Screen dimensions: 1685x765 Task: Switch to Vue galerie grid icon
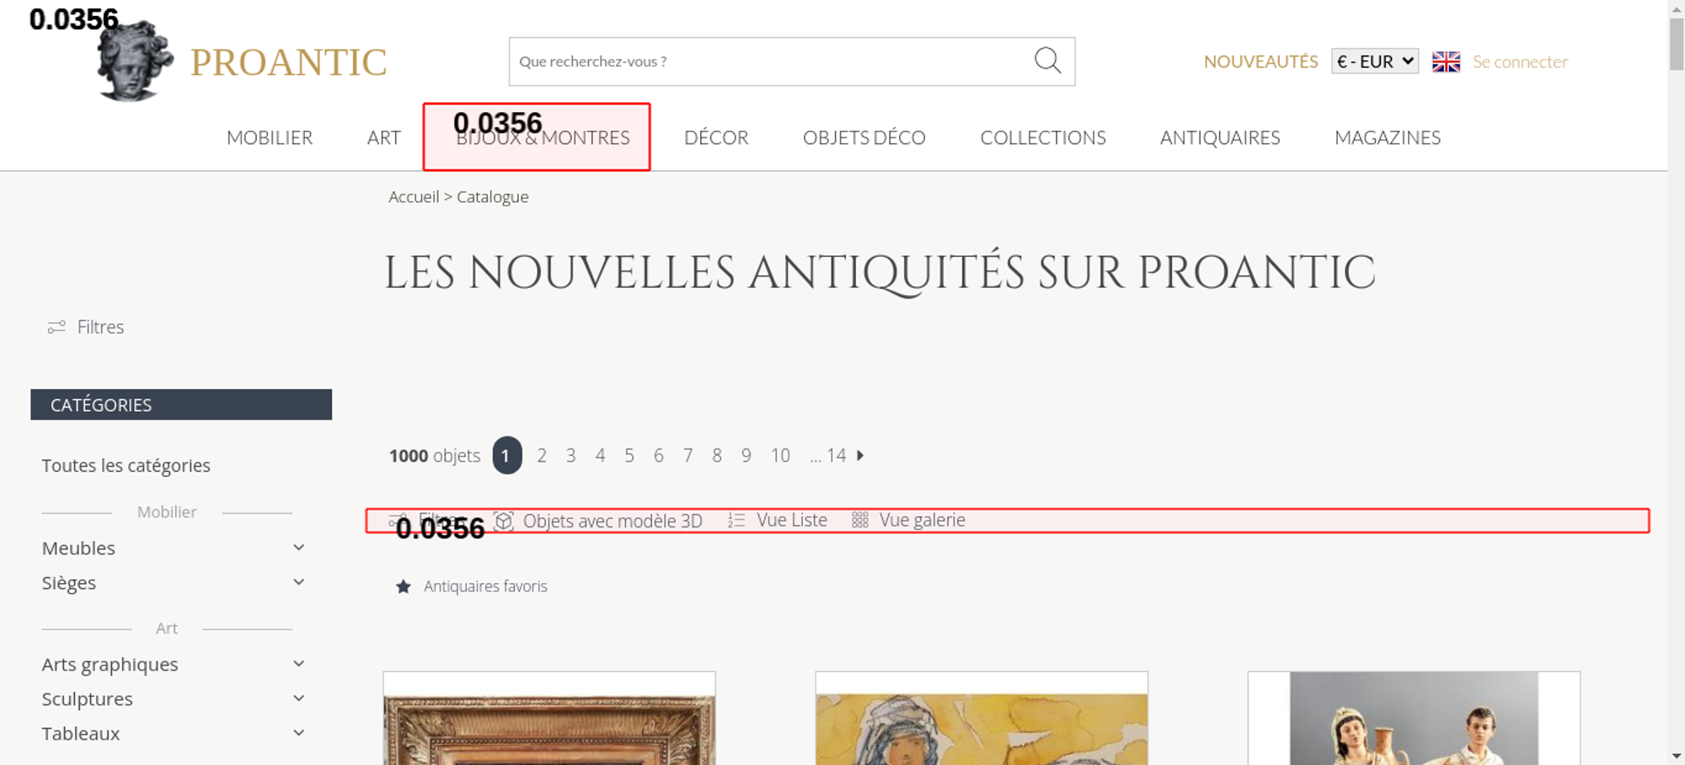tap(859, 521)
